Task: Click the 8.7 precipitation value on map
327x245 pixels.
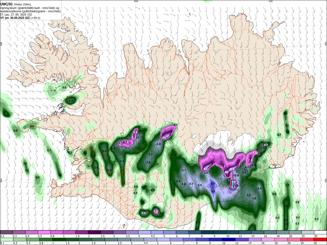Action: (213, 184)
